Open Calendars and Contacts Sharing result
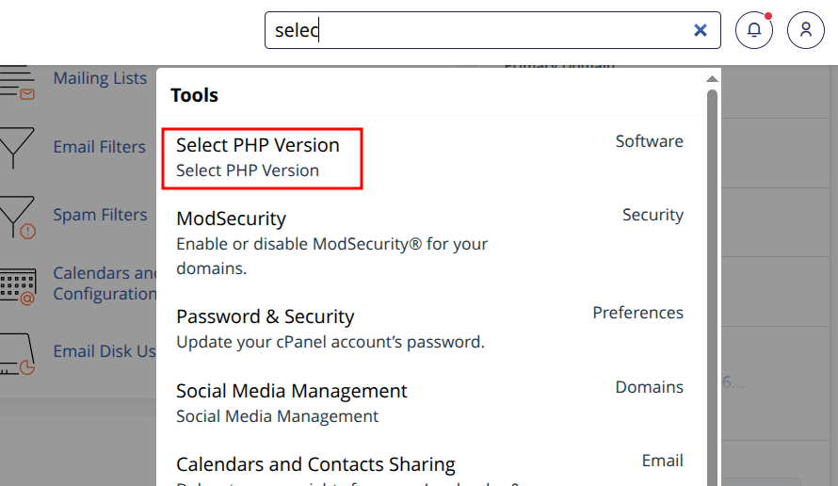This screenshot has height=486, width=838. 315,464
